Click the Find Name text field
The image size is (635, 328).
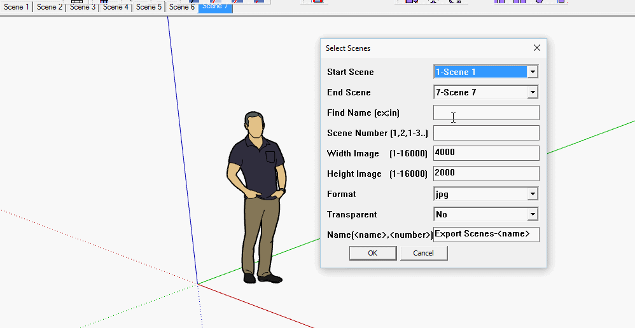pos(486,113)
